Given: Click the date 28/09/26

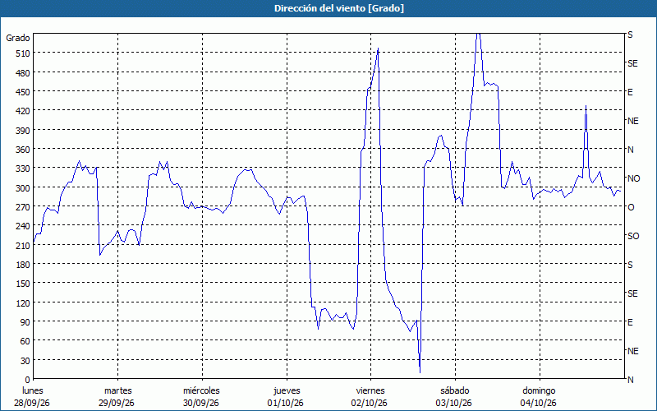Looking at the screenshot, I should click(32, 403).
